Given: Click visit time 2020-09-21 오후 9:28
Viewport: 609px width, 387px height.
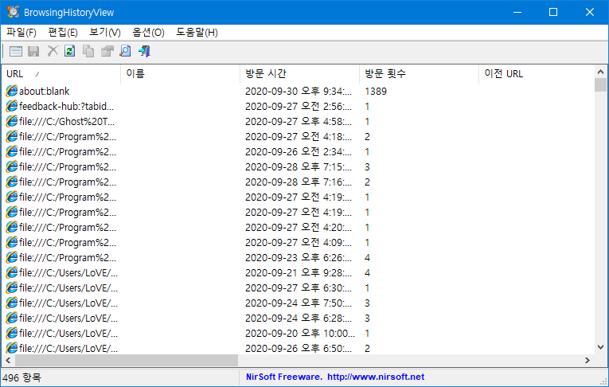Looking at the screenshot, I should (299, 273).
